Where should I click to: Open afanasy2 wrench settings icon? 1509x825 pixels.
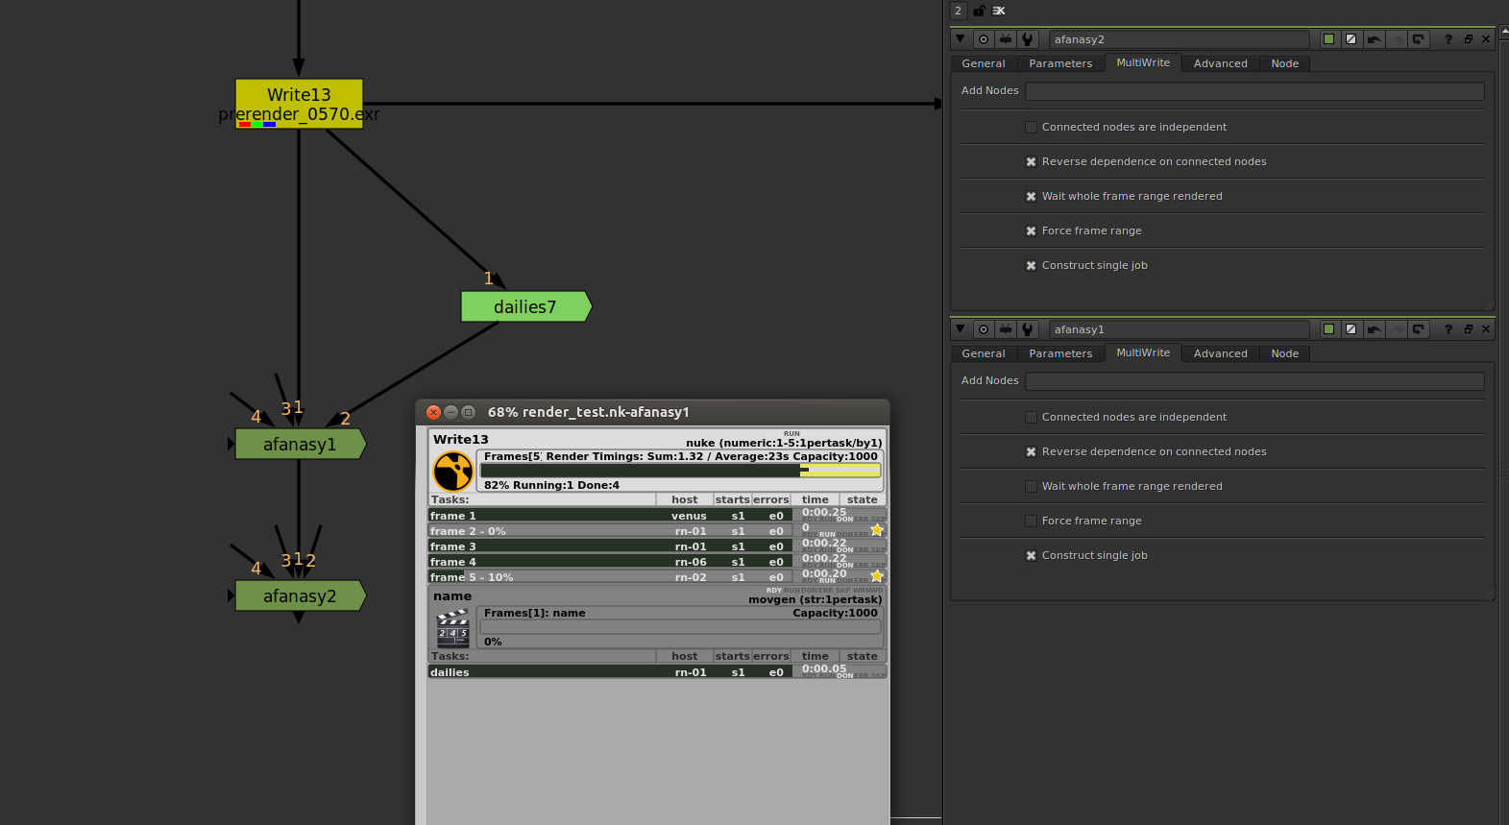click(x=1028, y=39)
